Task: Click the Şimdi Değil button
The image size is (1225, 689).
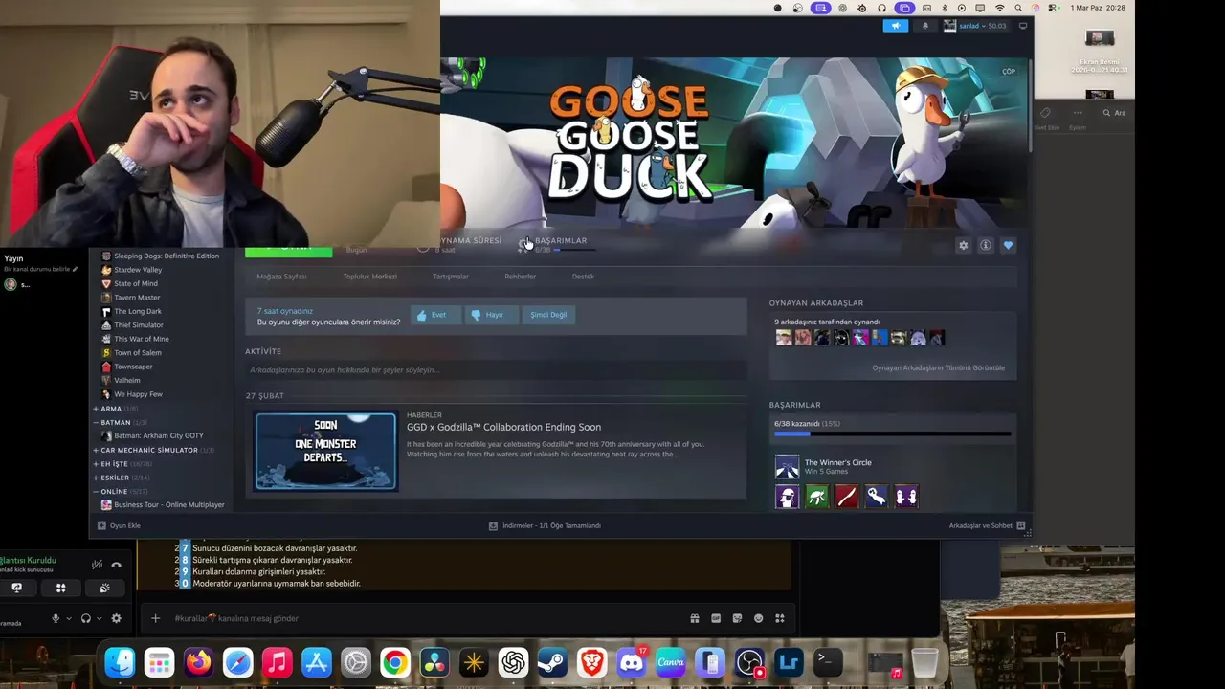Action: 548,315
